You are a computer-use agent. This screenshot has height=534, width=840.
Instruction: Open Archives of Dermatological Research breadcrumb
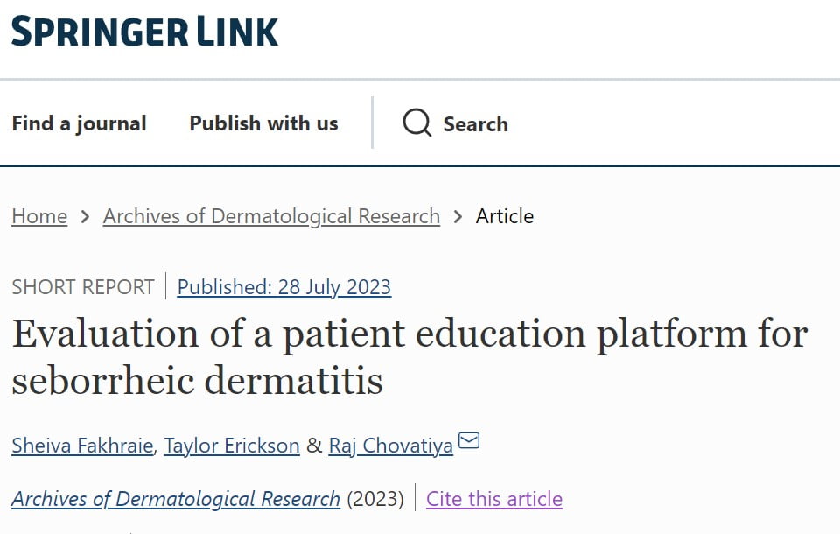tap(271, 216)
